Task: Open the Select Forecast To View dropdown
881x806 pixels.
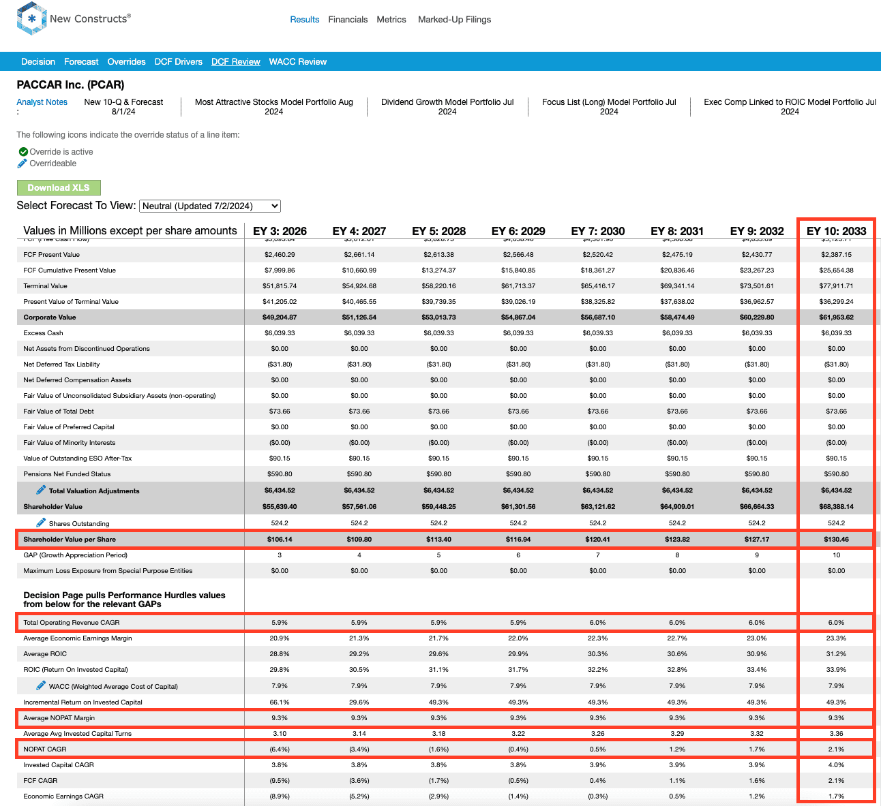Action: tap(210, 206)
